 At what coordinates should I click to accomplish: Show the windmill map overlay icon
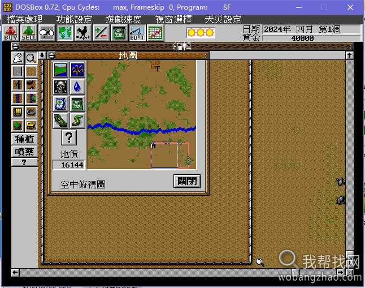tap(77, 70)
